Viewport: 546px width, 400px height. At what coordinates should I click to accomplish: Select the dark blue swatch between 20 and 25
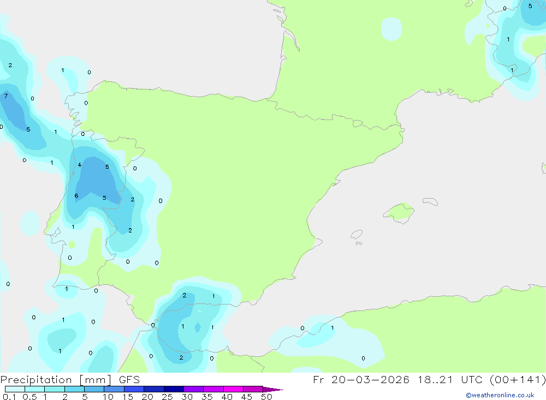pos(153,389)
